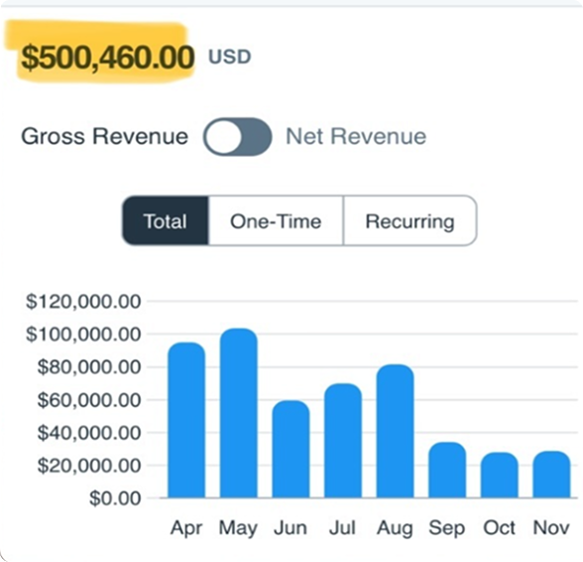Click the $0.00 axis label
This screenshot has height=562, width=583.
[x=115, y=498]
